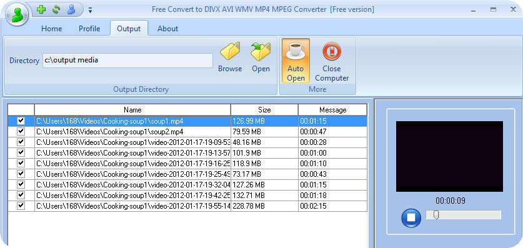Viewport: 523px width, 248px height.
Task: Uncheck the checkbox for video-2012-01-17-19-32 file
Action: (x=21, y=184)
